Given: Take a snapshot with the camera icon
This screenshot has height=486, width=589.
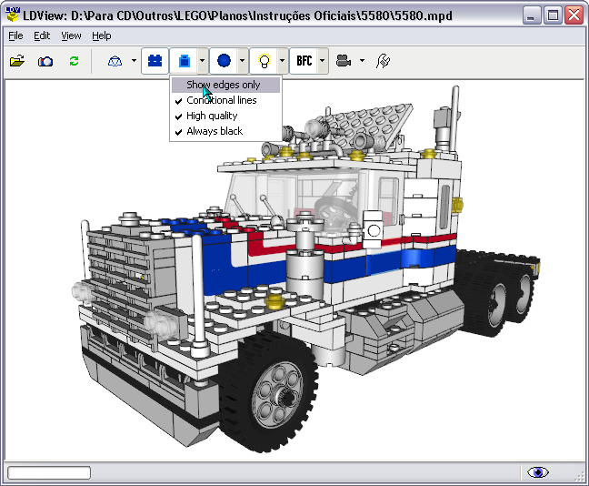Looking at the screenshot, I should point(45,61).
